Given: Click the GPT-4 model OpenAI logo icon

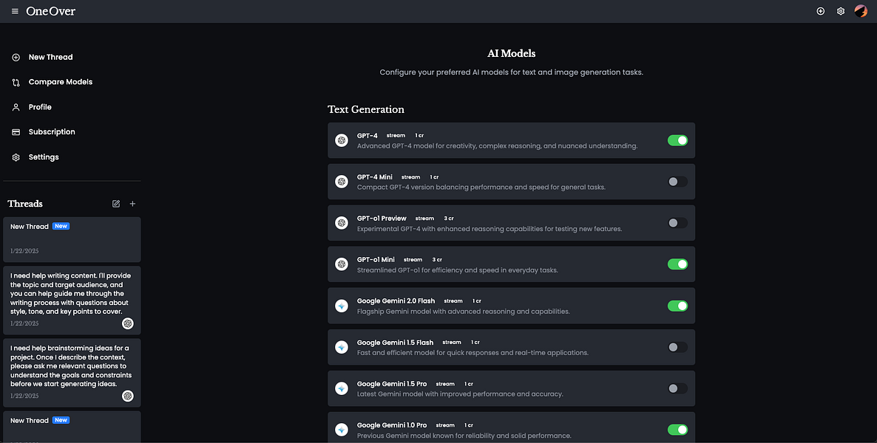Looking at the screenshot, I should (342, 140).
